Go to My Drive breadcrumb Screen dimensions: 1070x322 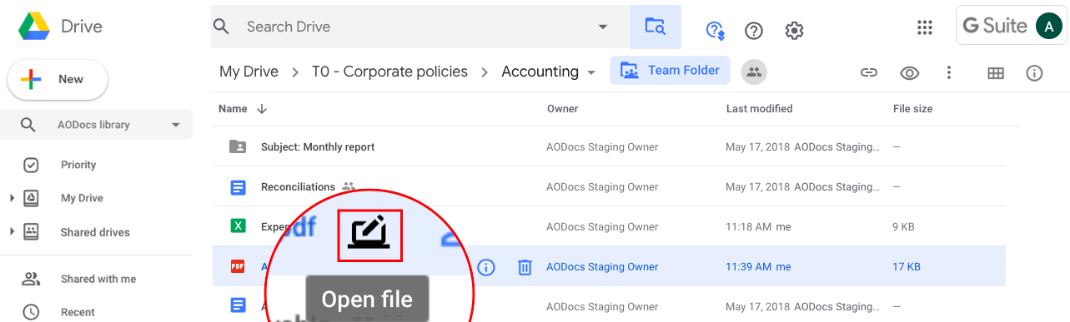[x=249, y=72]
